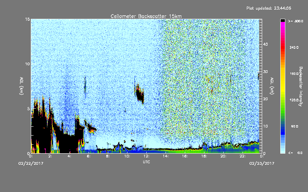Click the 'Plot updated: 23:44:06' timestamp
Image resolution: width=308 pixels, height=192 pixels.
click(x=269, y=8)
